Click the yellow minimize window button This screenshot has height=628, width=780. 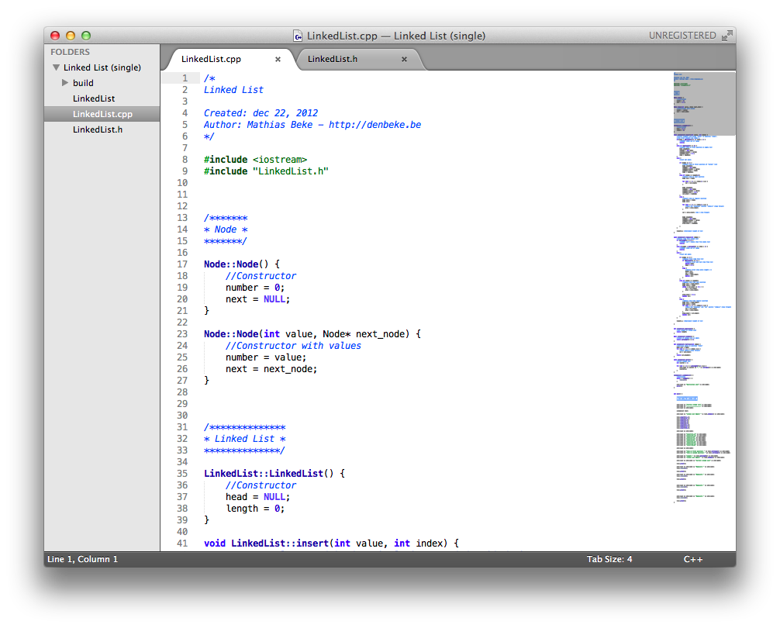click(x=71, y=36)
